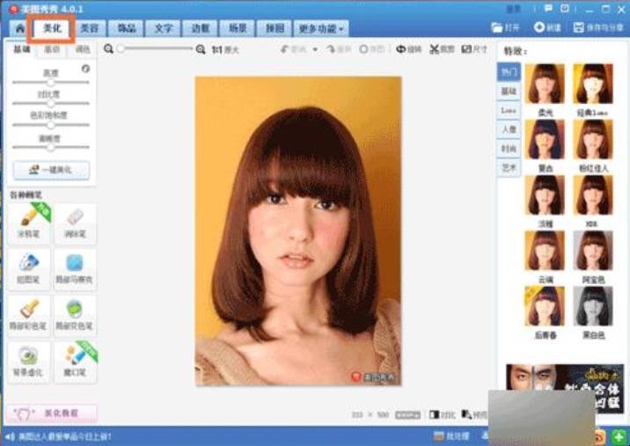Apply the 柔光 effect thumbnail
Viewport: 630px width, 446px height.
click(x=545, y=84)
